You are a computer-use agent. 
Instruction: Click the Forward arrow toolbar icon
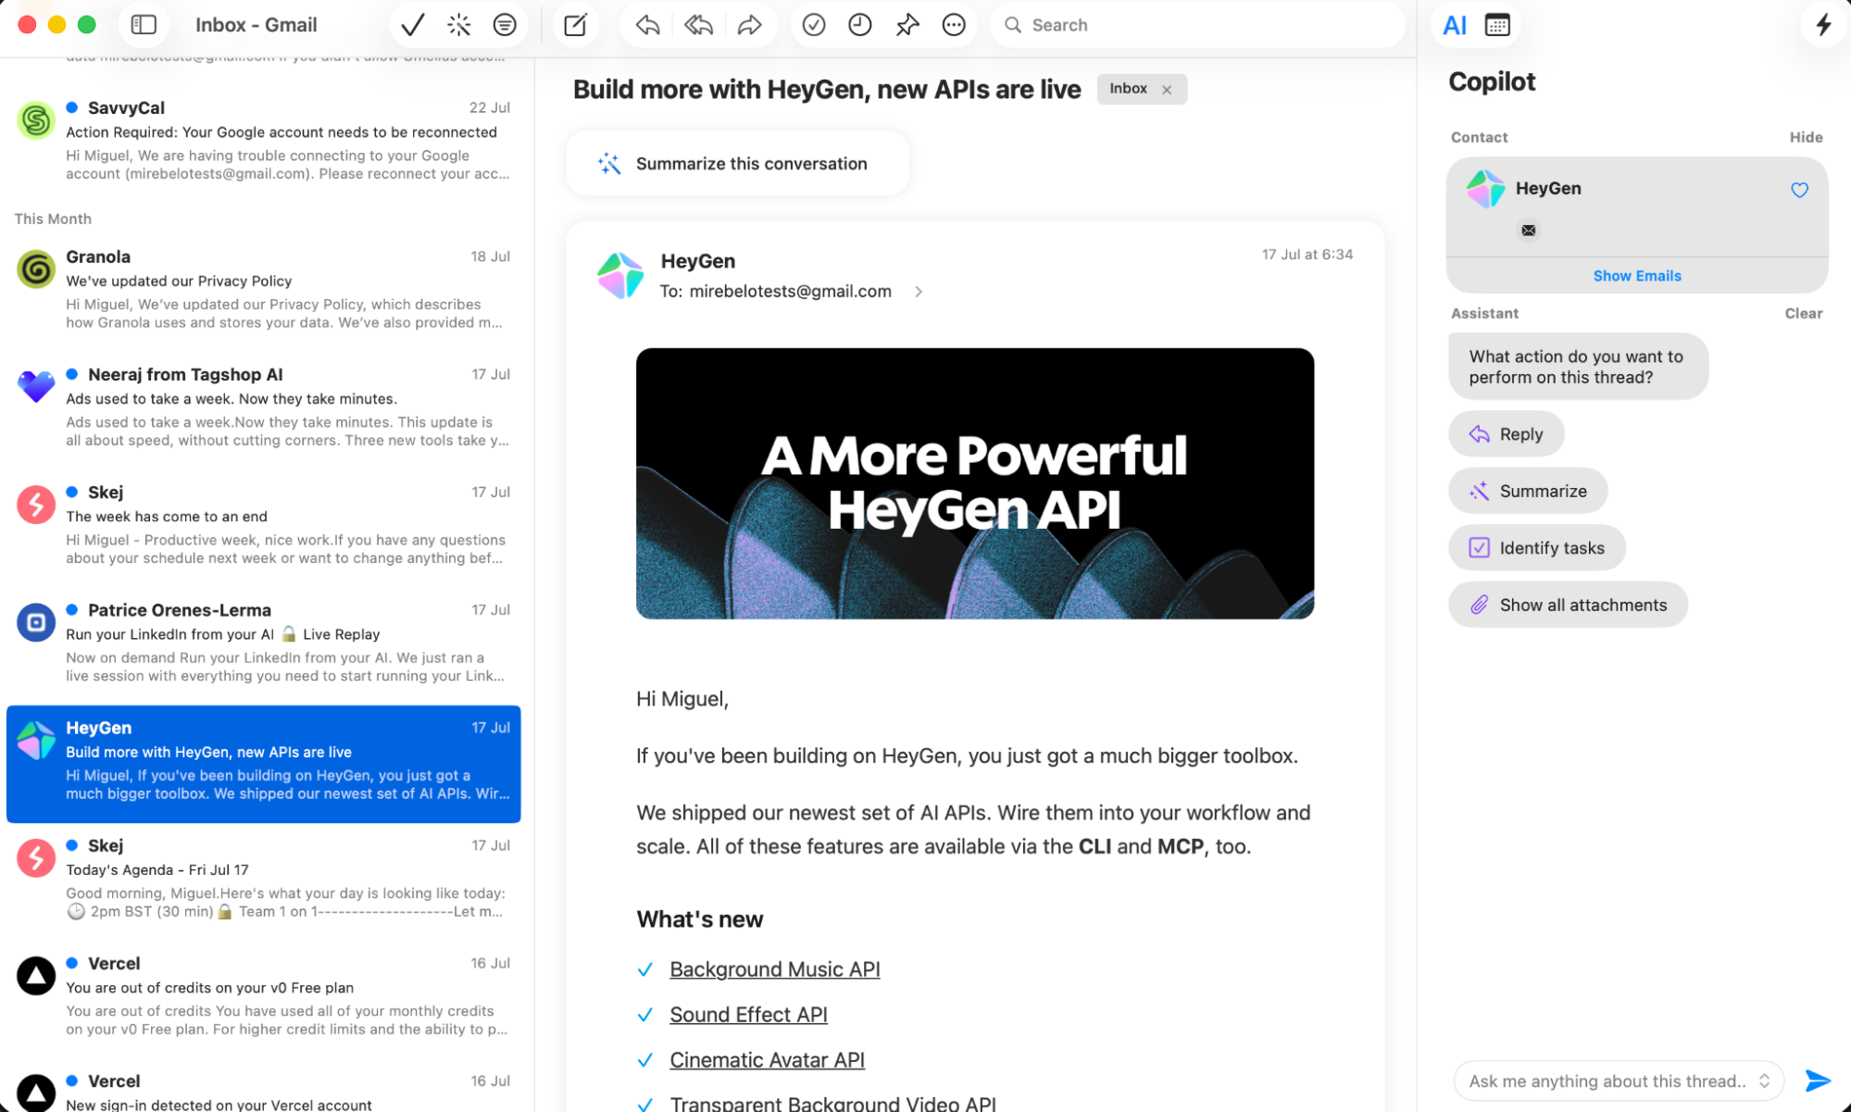coord(749,25)
